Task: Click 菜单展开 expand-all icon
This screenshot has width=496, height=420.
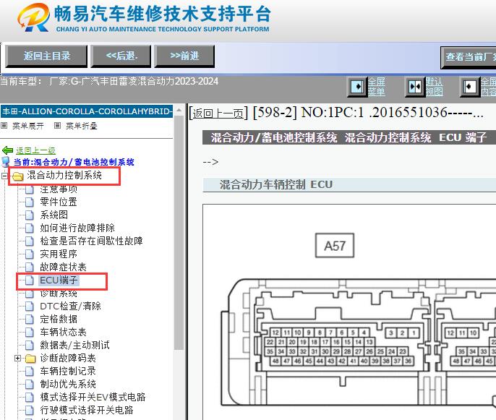Action: (x=4, y=126)
